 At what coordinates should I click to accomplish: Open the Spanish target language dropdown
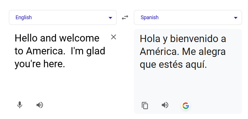click(x=188, y=17)
